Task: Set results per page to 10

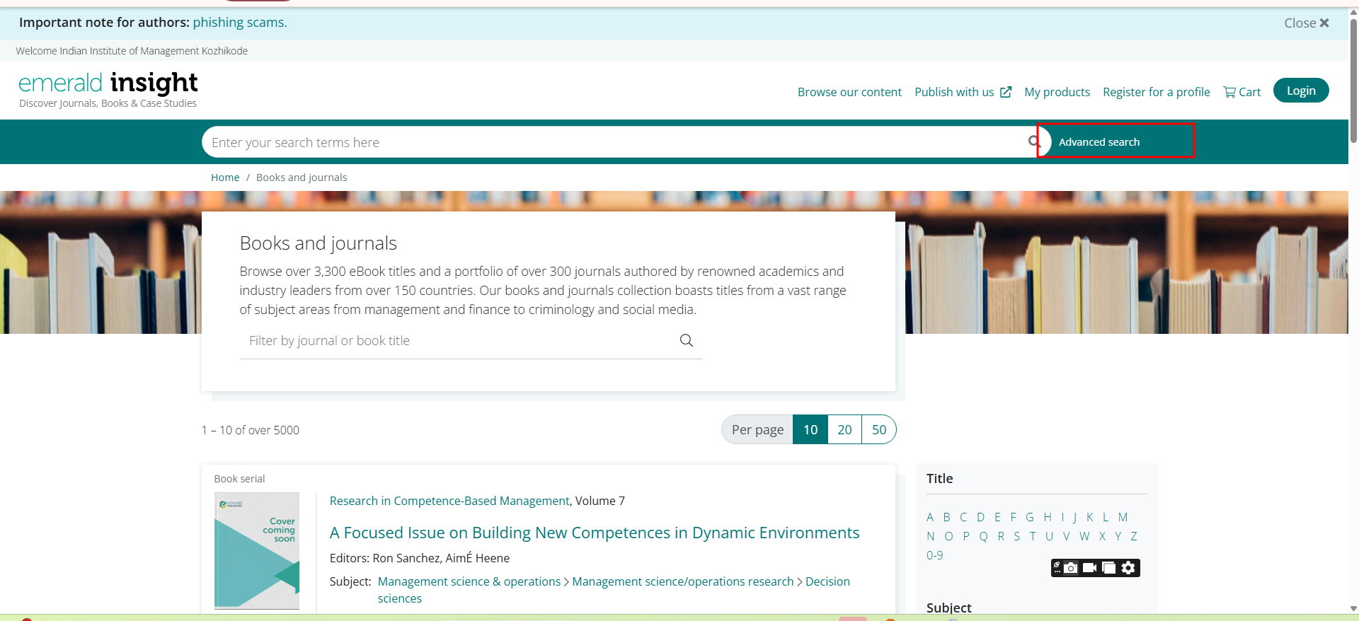Action: point(810,429)
